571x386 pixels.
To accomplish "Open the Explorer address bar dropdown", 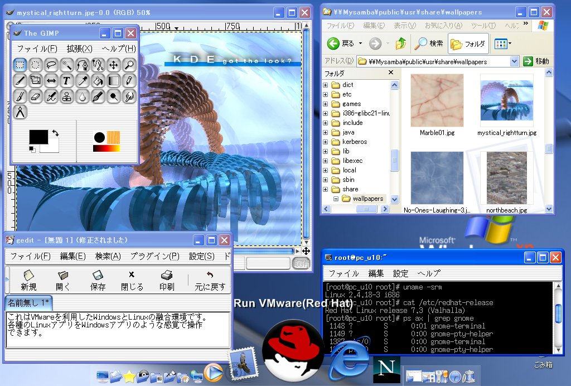I will [x=514, y=61].
